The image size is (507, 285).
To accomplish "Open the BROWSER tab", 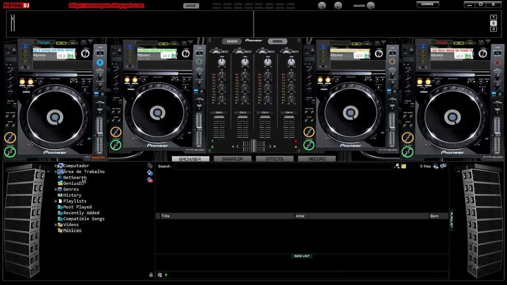I will point(190,159).
